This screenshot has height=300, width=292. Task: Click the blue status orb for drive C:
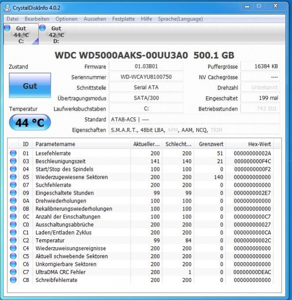[7, 28]
